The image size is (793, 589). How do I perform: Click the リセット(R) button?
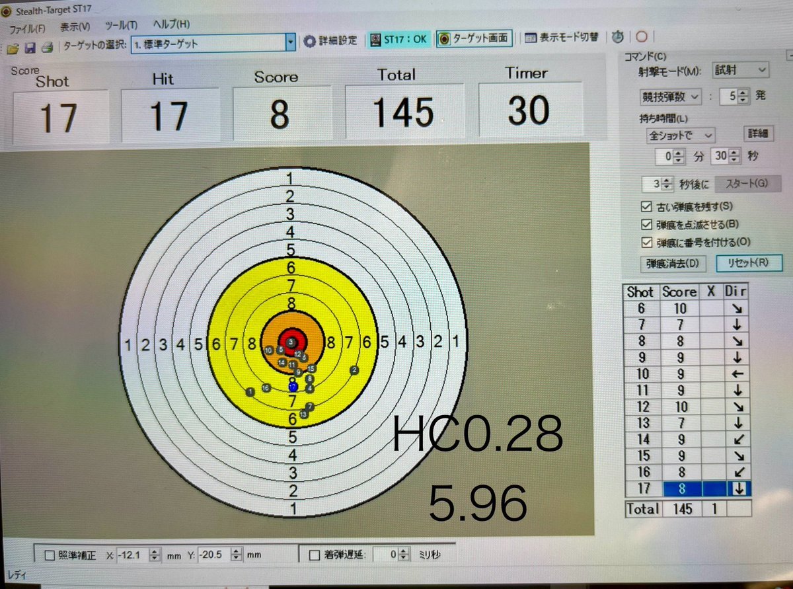tap(749, 262)
